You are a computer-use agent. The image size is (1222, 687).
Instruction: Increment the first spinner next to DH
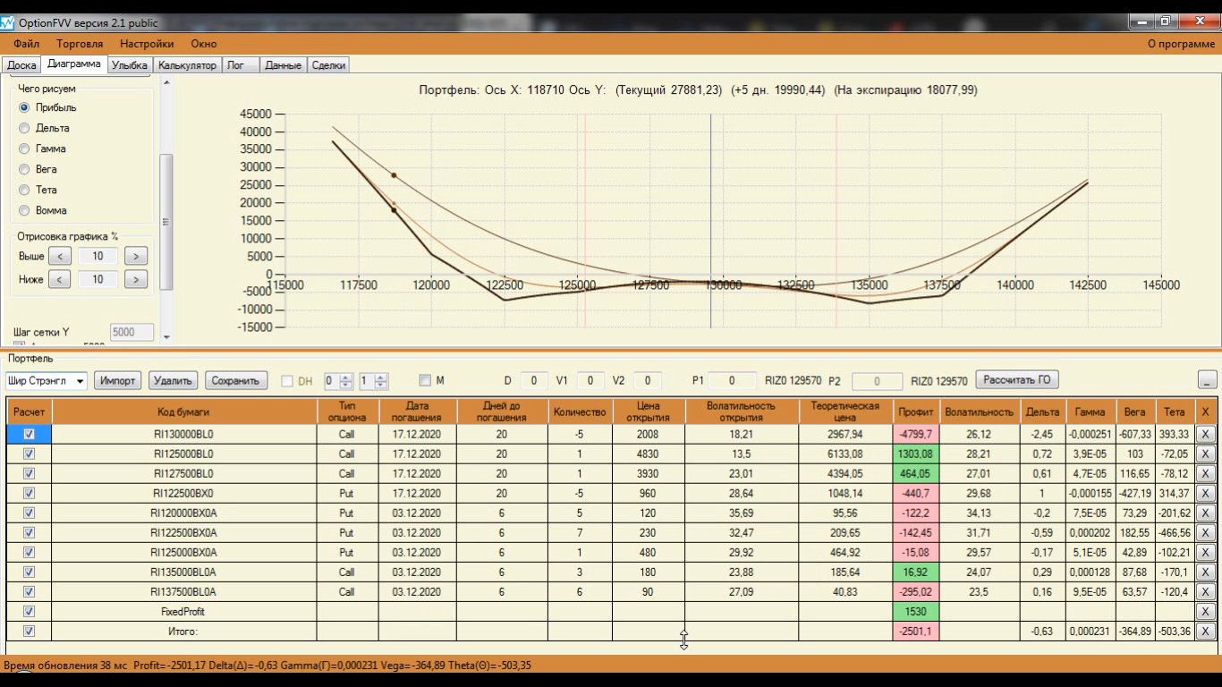point(347,377)
